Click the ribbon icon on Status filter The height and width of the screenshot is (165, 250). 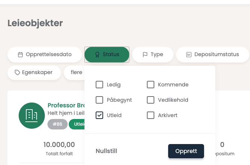[x=97, y=55]
